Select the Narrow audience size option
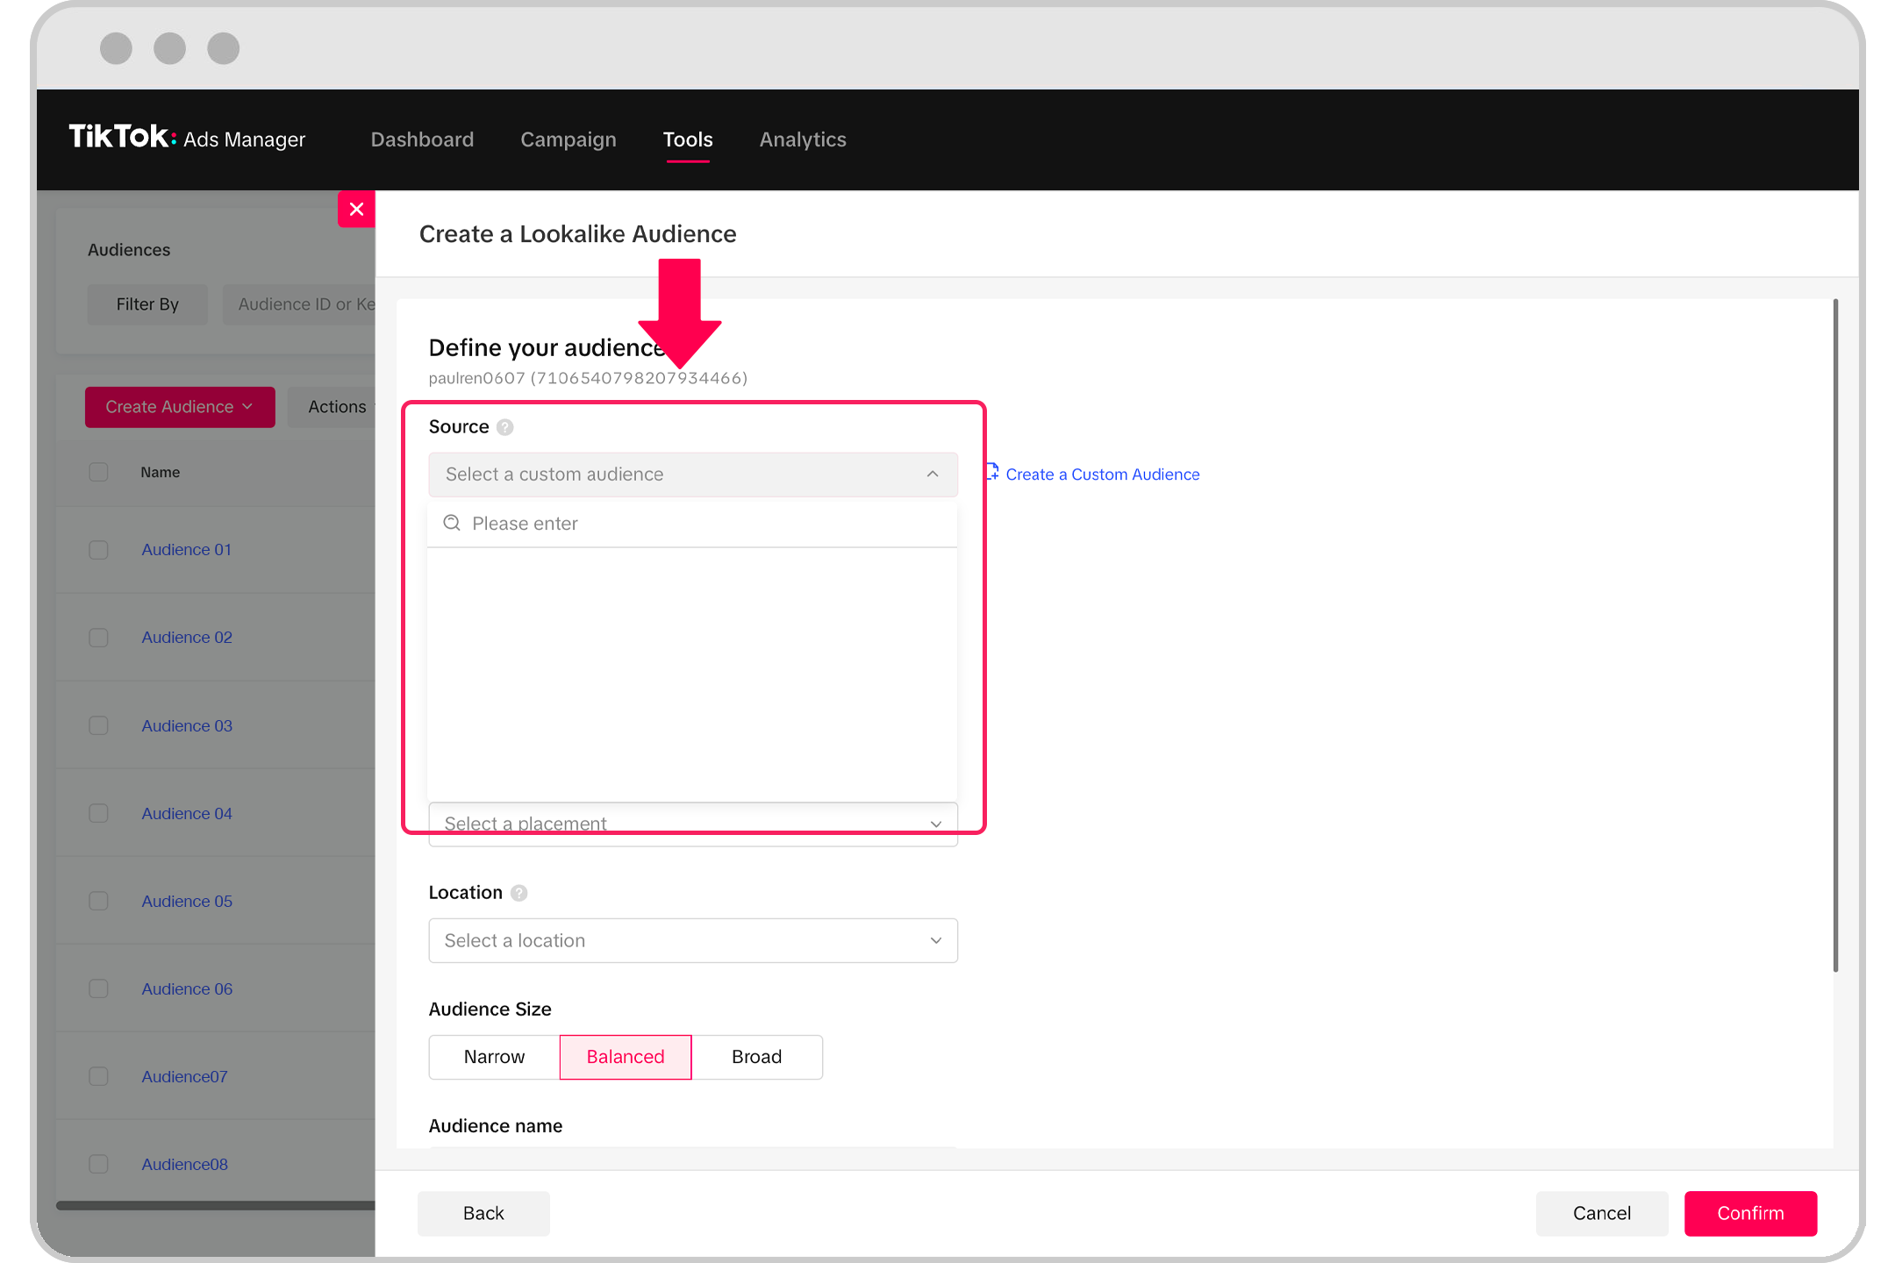This screenshot has height=1263, width=1895. click(x=493, y=1057)
